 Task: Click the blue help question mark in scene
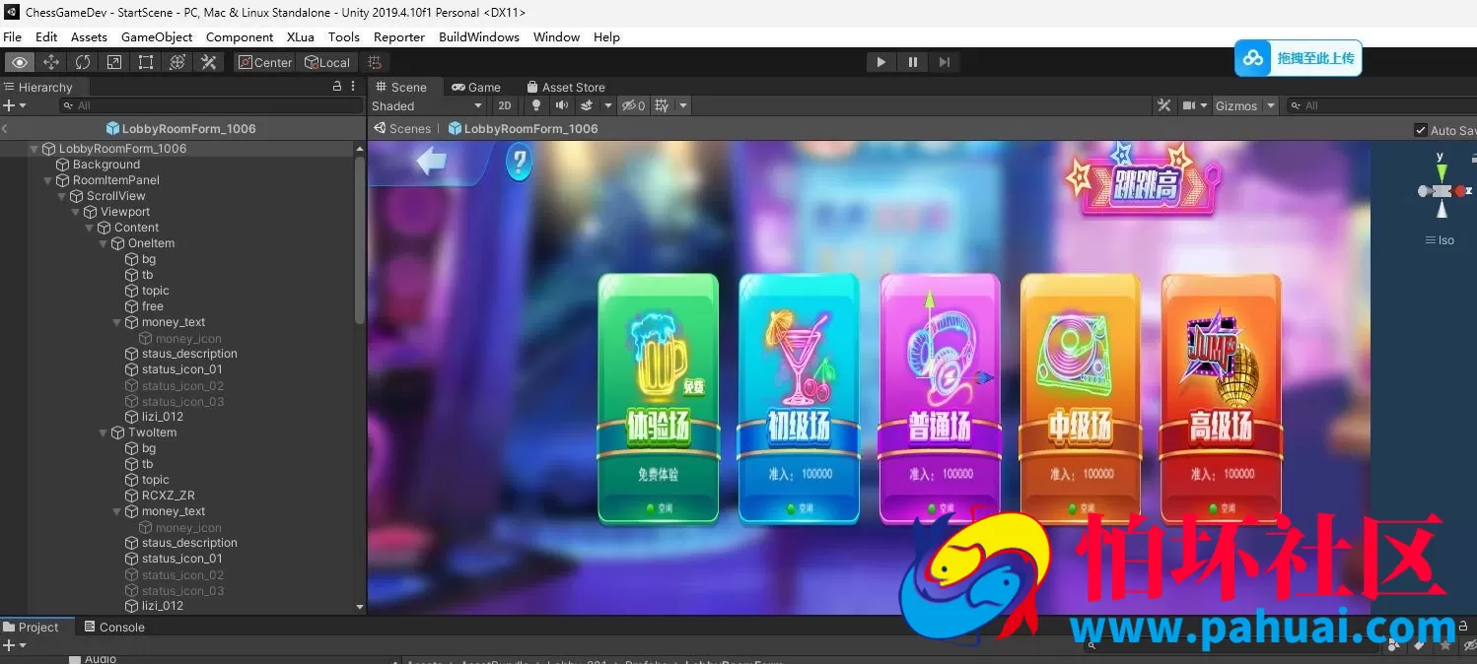point(520,163)
